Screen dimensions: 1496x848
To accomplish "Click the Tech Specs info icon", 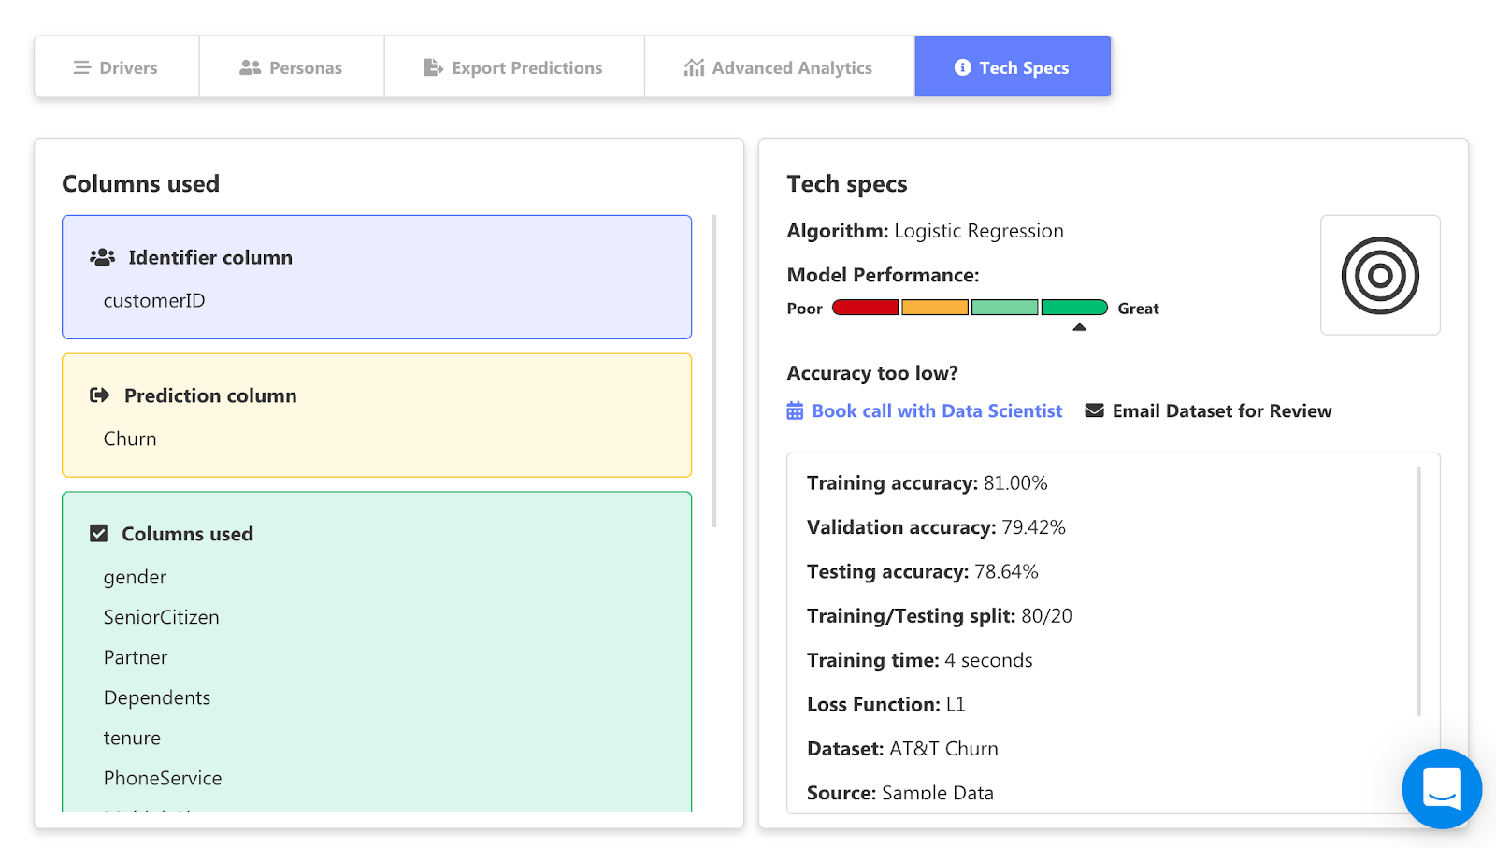I will (x=961, y=66).
